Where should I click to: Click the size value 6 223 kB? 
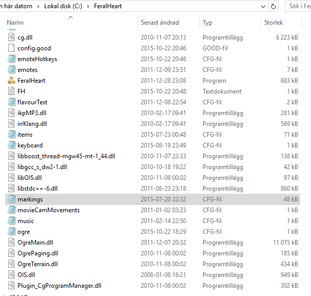(x=287, y=38)
